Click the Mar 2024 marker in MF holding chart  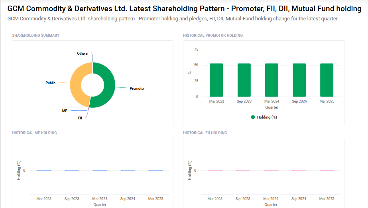coord(100,170)
